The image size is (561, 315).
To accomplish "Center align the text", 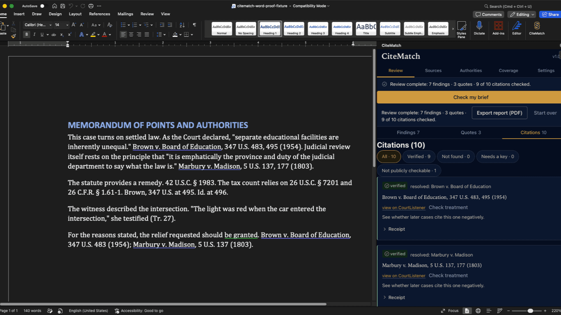I will [131, 34].
